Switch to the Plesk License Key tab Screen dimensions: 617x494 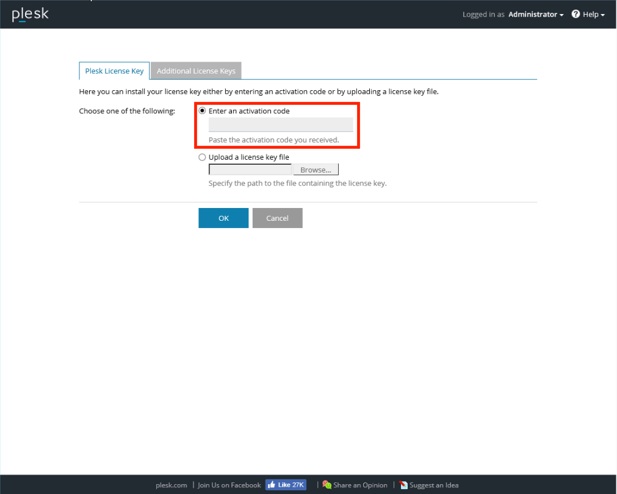[114, 71]
